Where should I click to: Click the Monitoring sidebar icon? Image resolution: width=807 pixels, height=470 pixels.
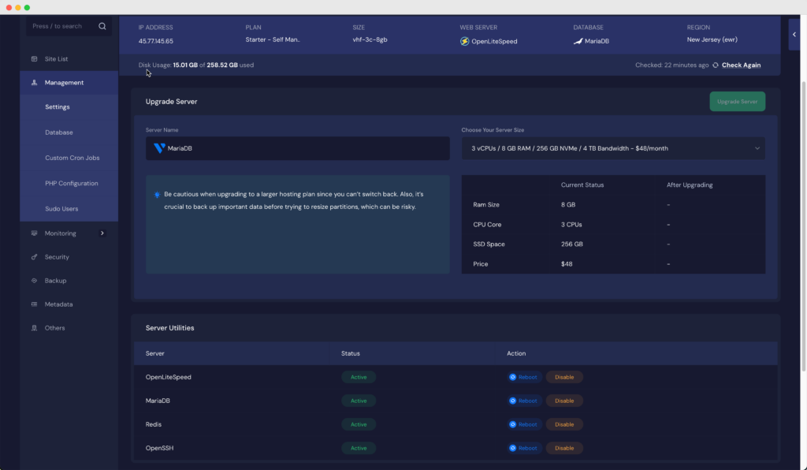[34, 233]
